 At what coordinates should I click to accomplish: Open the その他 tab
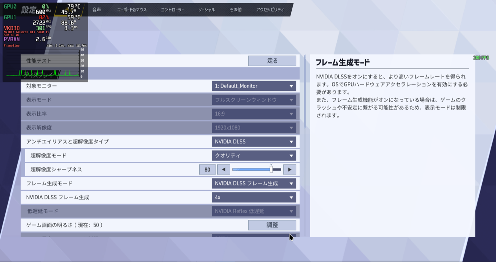coord(236,10)
